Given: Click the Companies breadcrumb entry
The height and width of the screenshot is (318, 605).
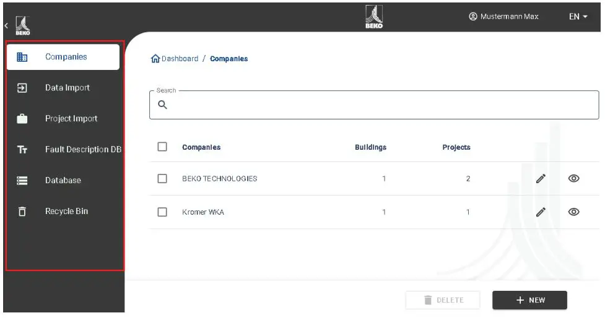Looking at the screenshot, I should [229, 59].
